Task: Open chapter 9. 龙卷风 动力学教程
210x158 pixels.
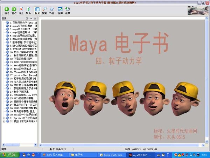Action: click(23, 49)
